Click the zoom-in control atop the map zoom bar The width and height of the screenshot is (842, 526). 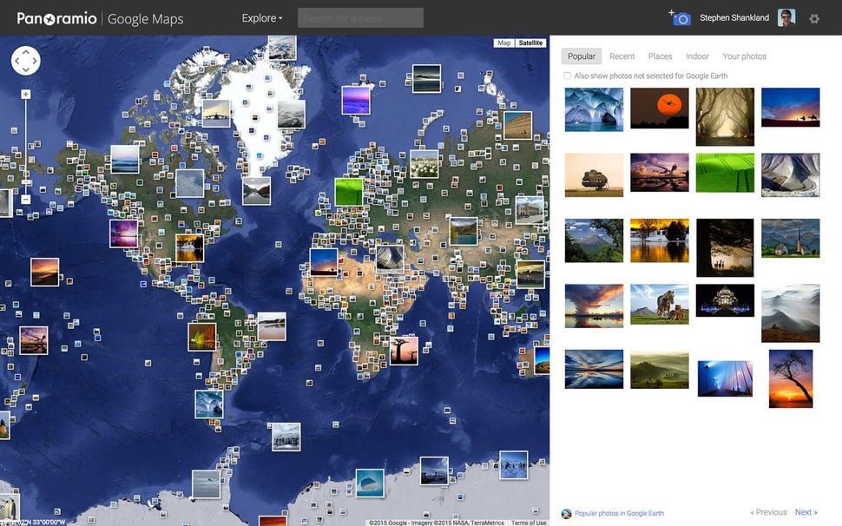click(x=25, y=92)
